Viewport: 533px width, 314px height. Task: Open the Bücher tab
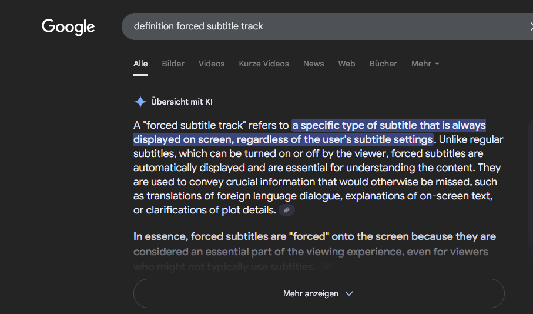tap(383, 64)
